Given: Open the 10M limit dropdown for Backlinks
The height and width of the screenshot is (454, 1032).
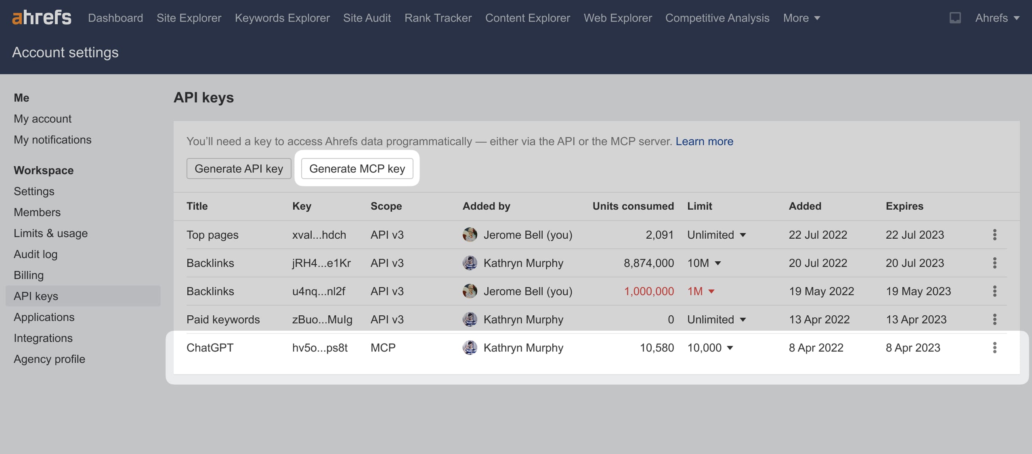Looking at the screenshot, I should (704, 263).
